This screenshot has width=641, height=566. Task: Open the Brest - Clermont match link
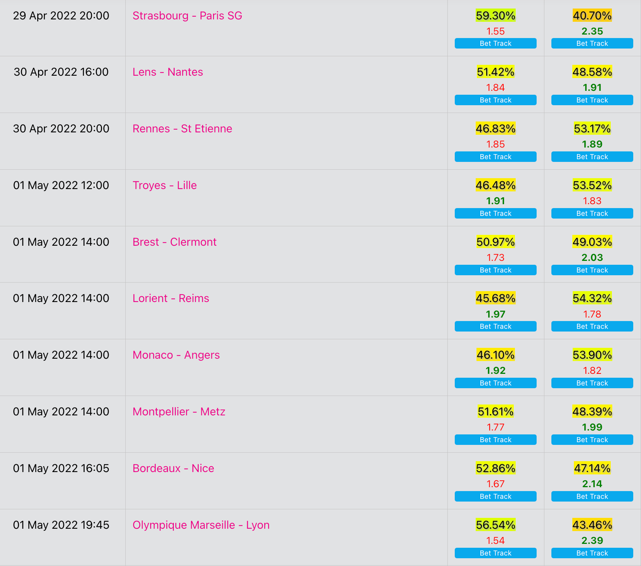pyautogui.click(x=175, y=242)
